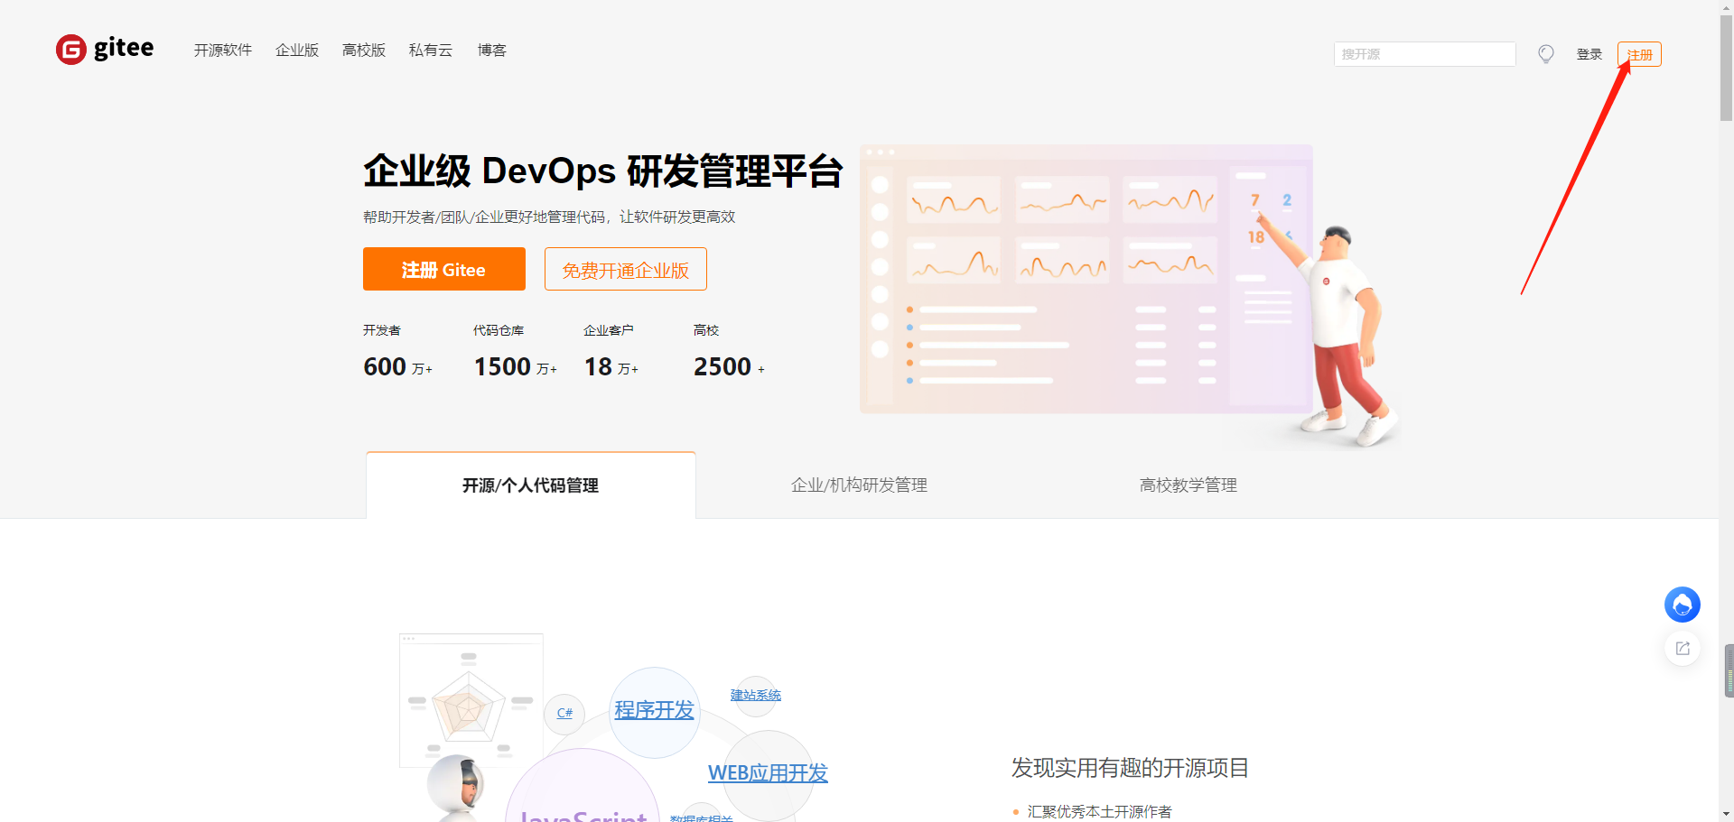Open 高校版 in the top navigation

[x=364, y=51]
